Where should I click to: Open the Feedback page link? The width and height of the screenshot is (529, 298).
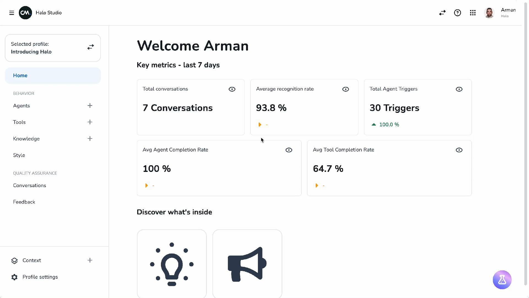click(24, 202)
